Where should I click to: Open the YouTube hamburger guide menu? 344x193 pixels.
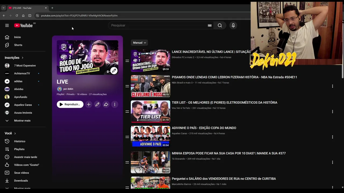(x=7, y=25)
